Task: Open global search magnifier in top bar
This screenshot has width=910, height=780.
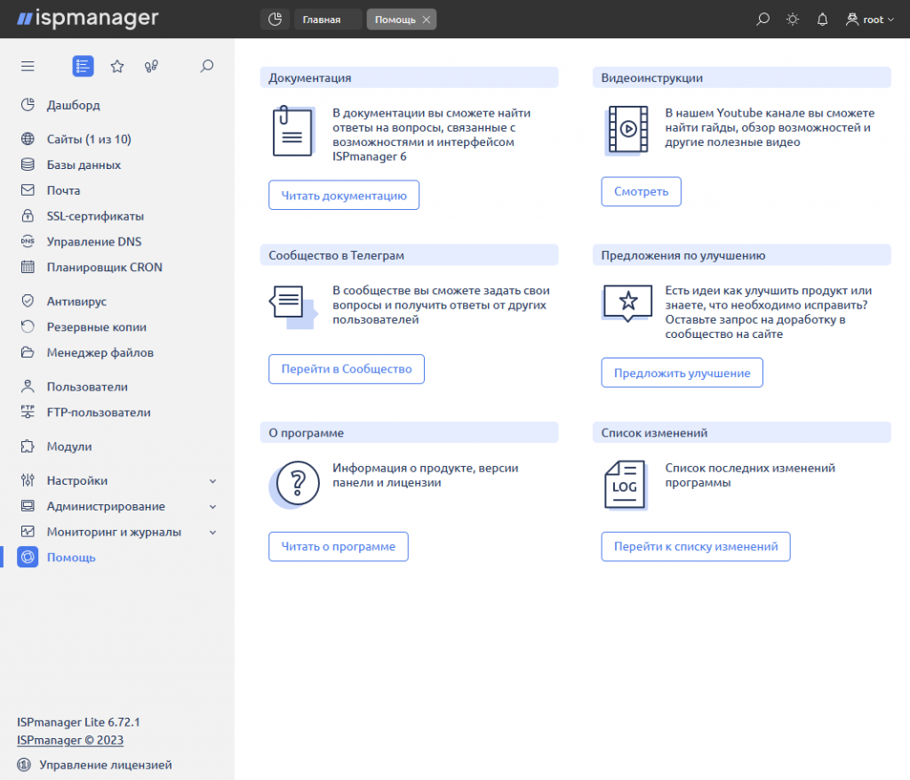Action: pyautogui.click(x=762, y=20)
